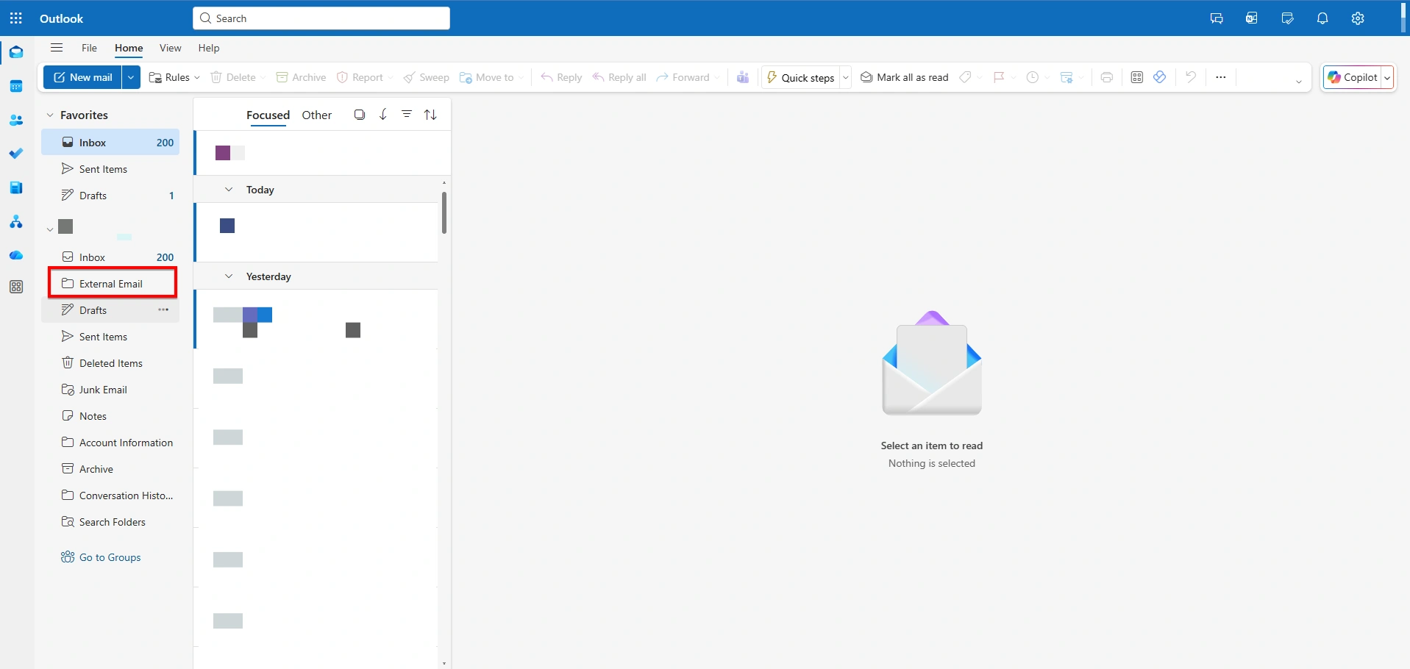The height and width of the screenshot is (669, 1410).
Task: Click the Print icon in the ribbon
Action: point(1107,77)
